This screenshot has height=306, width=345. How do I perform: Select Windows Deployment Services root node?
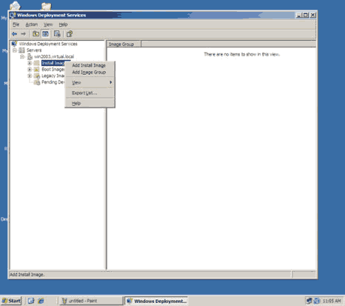click(x=48, y=44)
